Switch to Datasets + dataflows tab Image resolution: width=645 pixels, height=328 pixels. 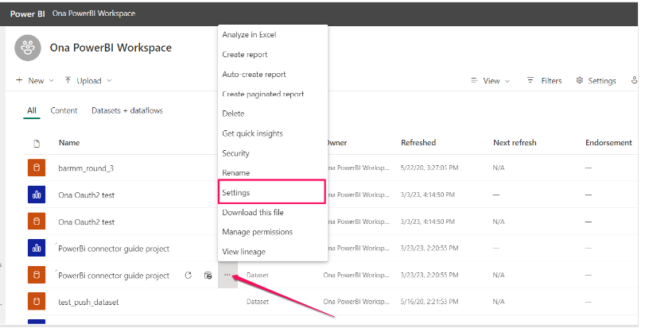click(127, 110)
